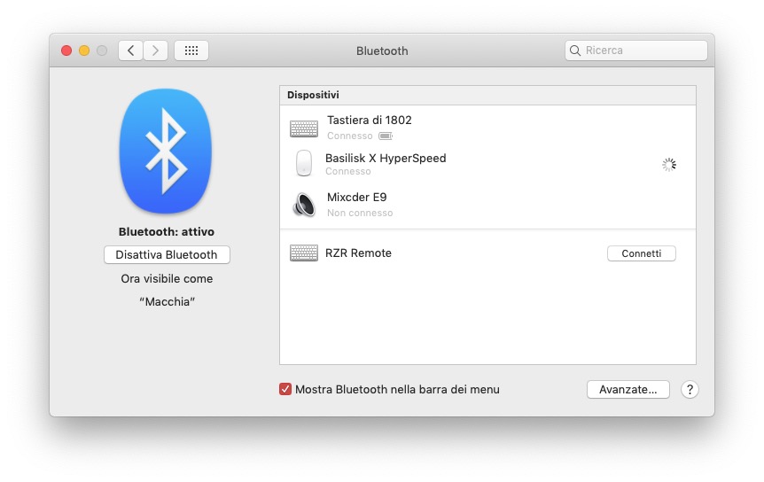The height and width of the screenshot is (482, 764).
Task: Click the battery indicator next to Connesso
Action: click(x=386, y=136)
